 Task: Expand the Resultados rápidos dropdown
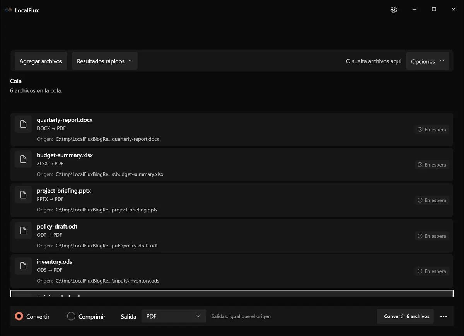point(105,61)
